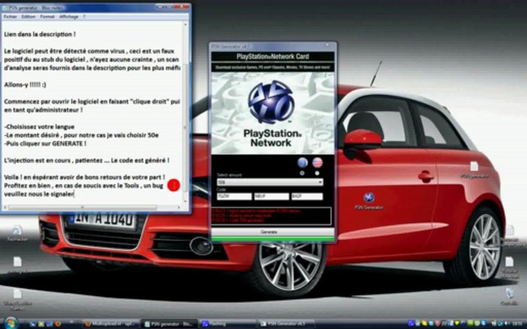
Task: Launch Firefox from the quick launch bar
Action: (x=58, y=324)
